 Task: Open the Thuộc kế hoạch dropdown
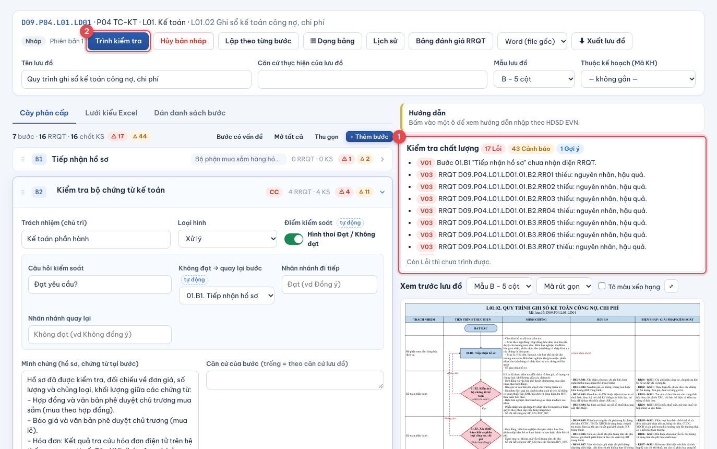click(x=638, y=79)
